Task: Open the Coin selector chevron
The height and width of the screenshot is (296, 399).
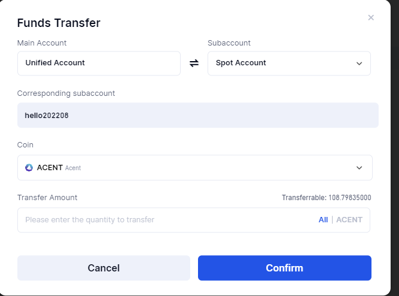Action: pos(359,168)
